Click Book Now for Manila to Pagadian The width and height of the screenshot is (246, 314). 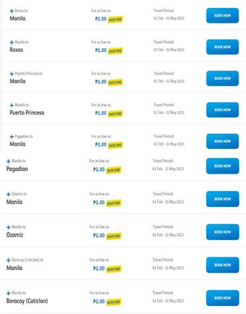(x=223, y=166)
